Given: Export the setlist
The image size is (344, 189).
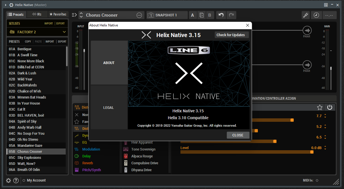Looking at the screenshot, I should point(60,24).
